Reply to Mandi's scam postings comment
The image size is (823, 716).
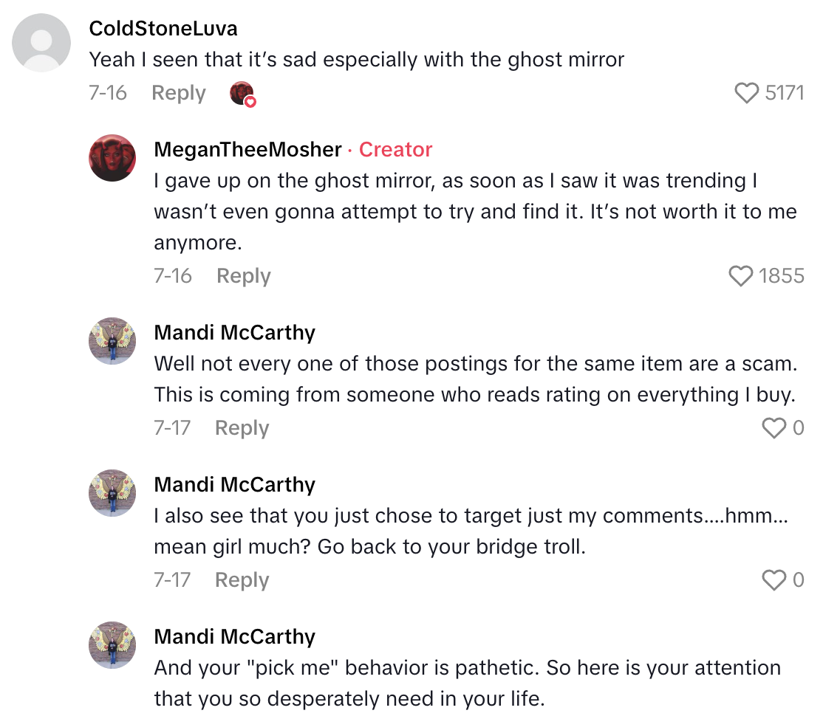(241, 428)
